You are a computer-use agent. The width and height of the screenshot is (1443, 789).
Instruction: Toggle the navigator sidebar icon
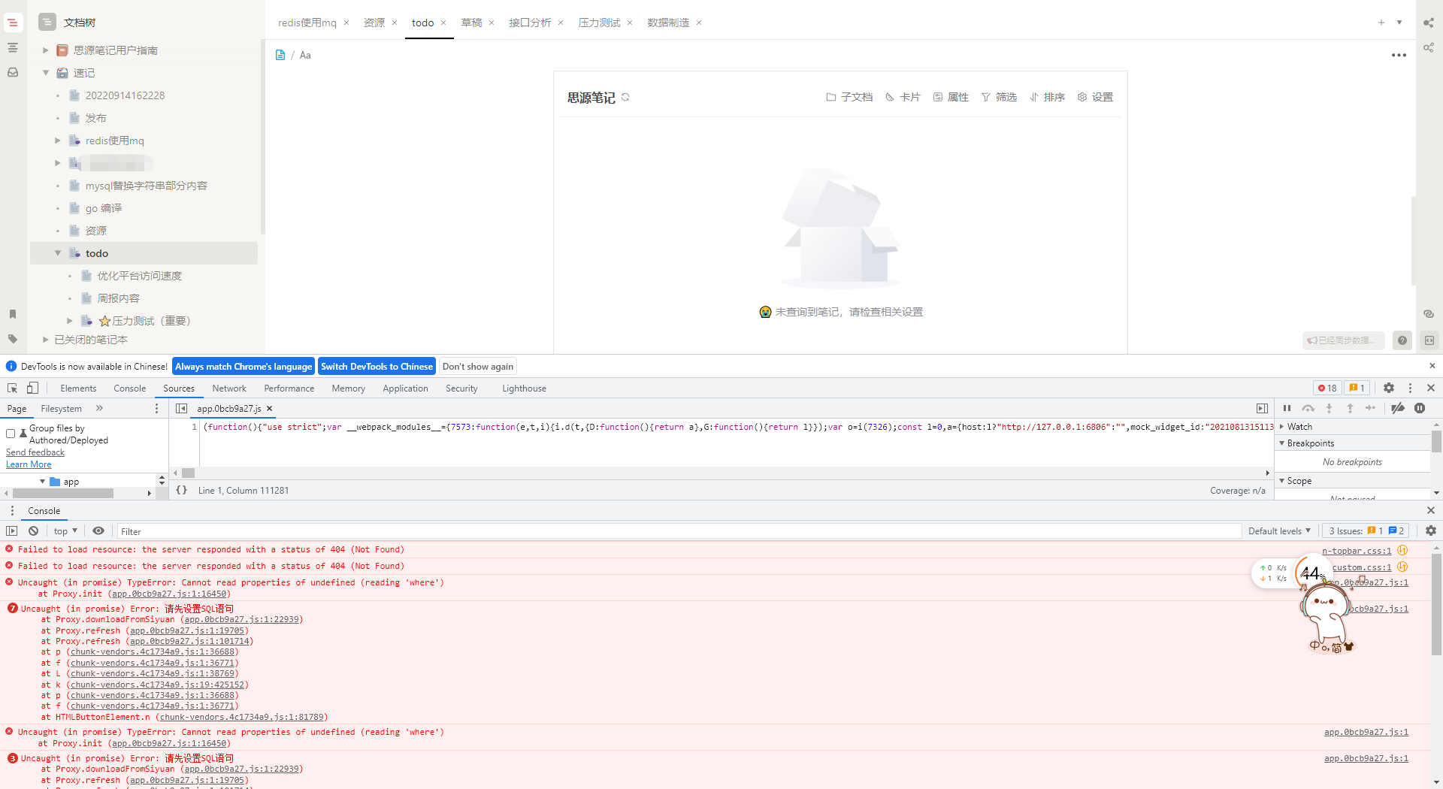tap(181, 408)
